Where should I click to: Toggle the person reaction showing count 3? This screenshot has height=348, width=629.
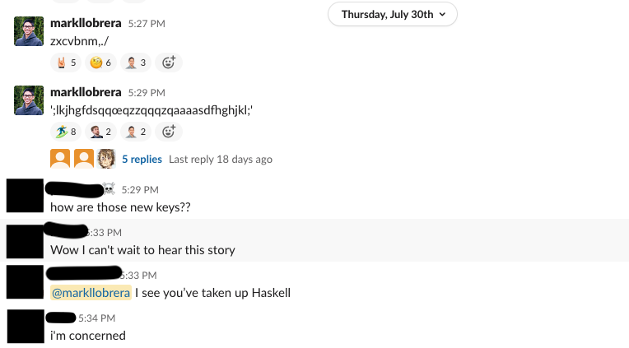point(135,62)
